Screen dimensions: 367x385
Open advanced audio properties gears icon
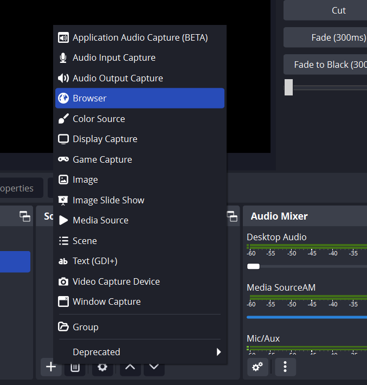257,367
